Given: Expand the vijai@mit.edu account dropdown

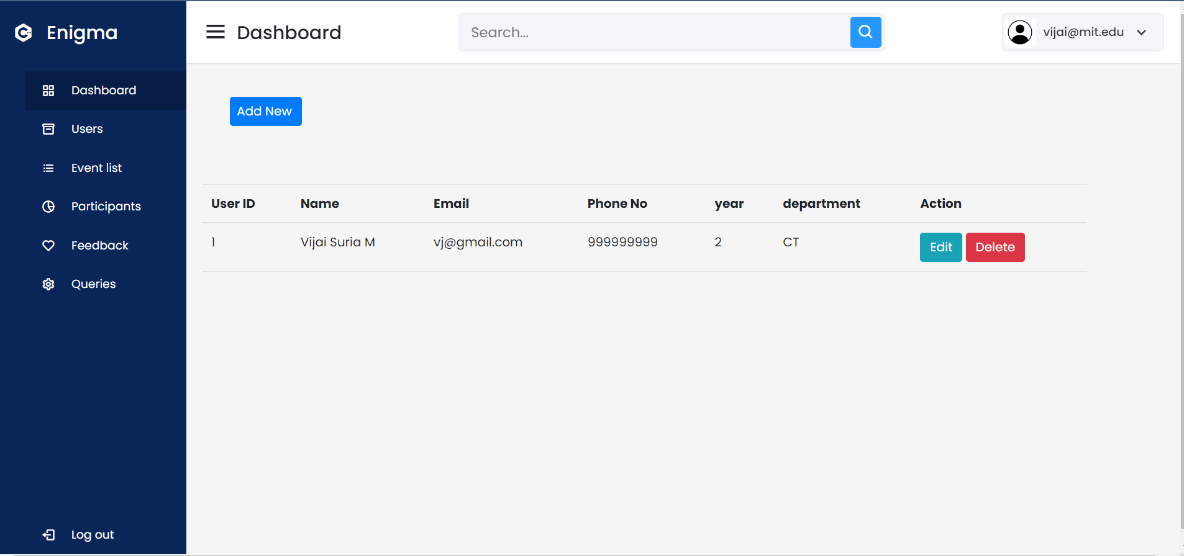Looking at the screenshot, I should (x=1141, y=32).
